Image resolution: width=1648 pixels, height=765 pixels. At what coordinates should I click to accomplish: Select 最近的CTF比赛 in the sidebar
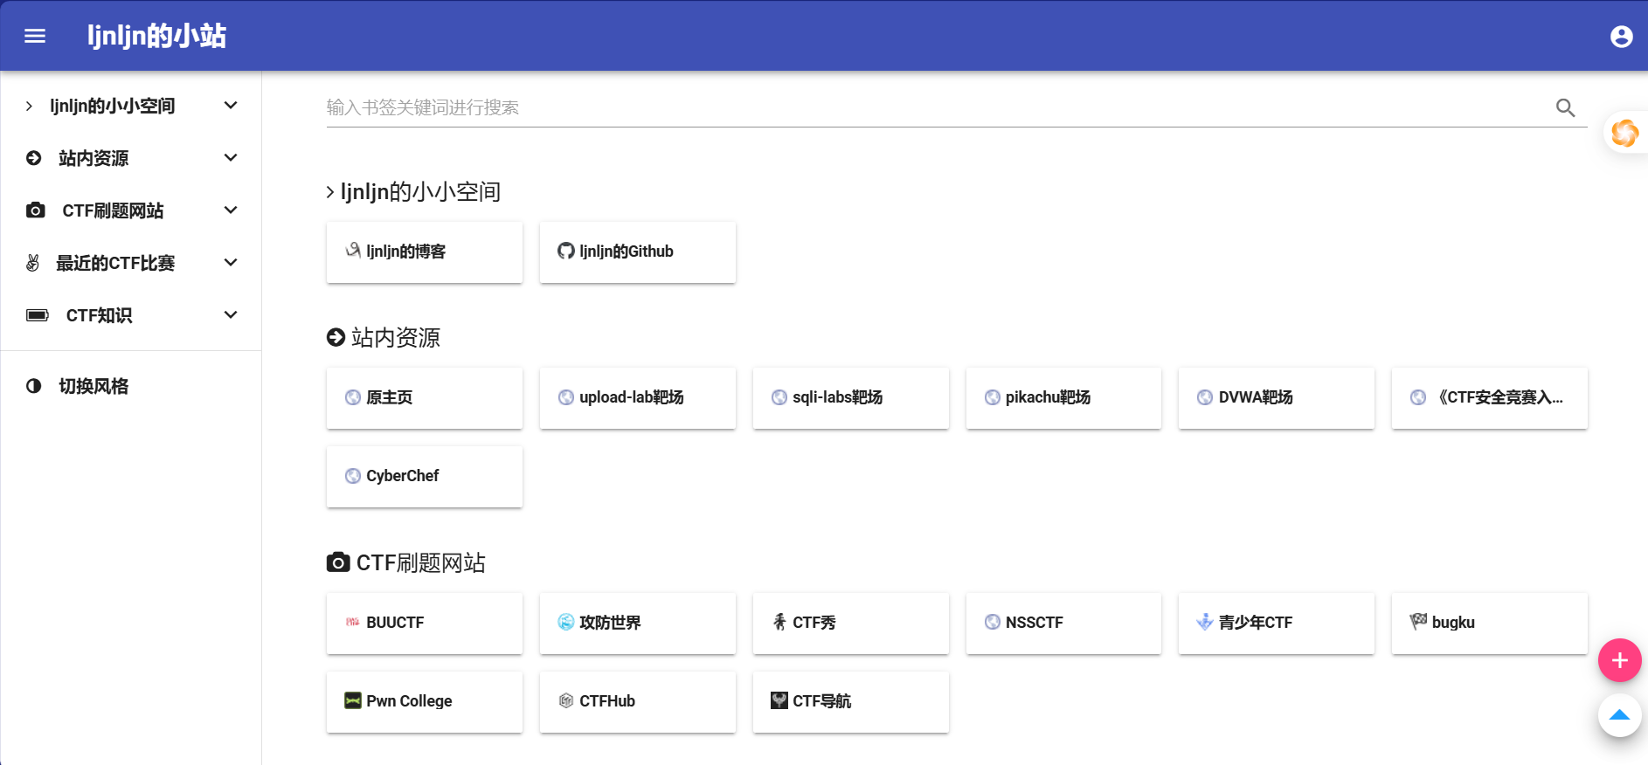click(x=131, y=263)
